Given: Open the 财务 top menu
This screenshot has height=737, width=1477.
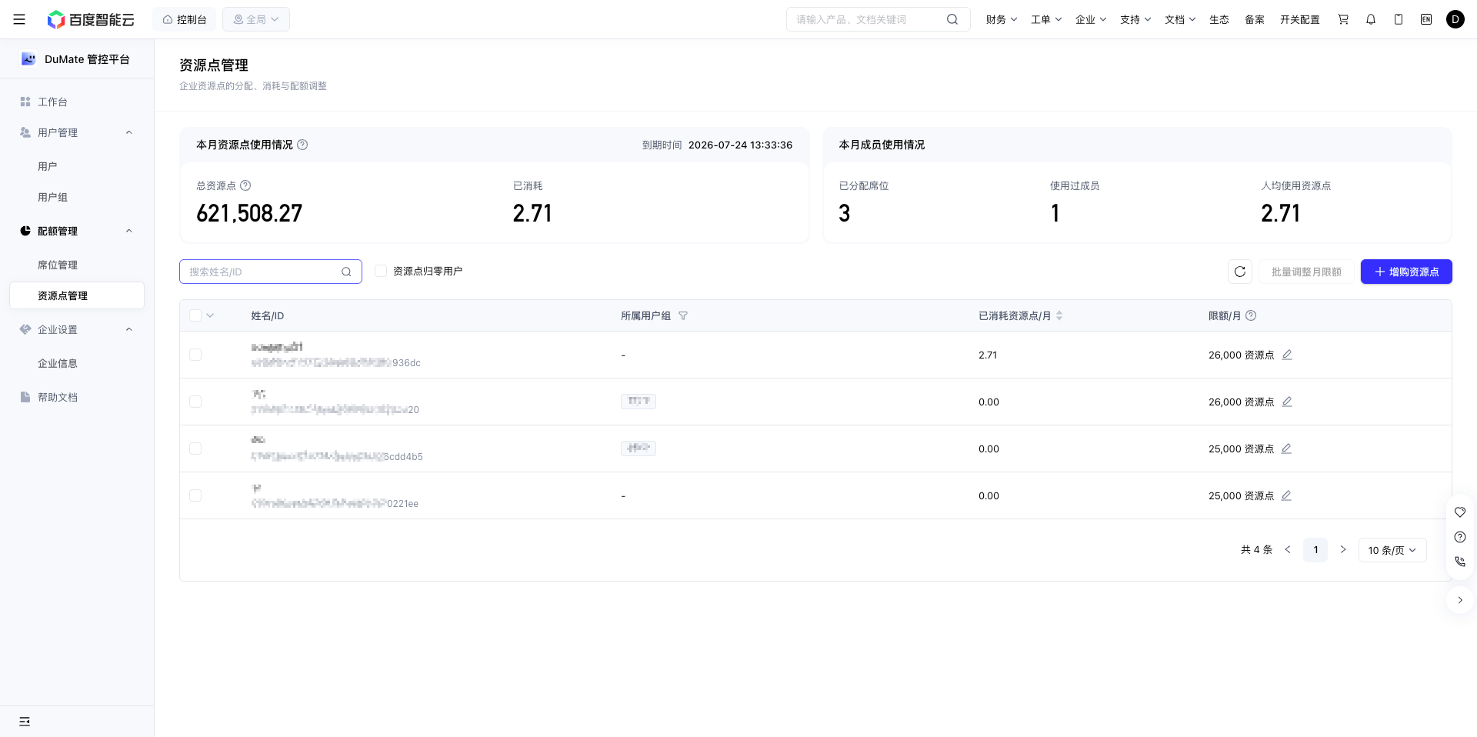Looking at the screenshot, I should pos(1002,19).
